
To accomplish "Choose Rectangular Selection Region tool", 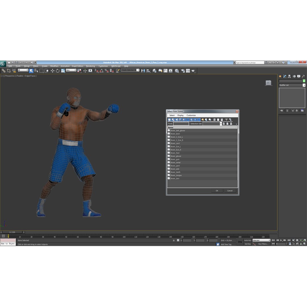I will [41, 71].
